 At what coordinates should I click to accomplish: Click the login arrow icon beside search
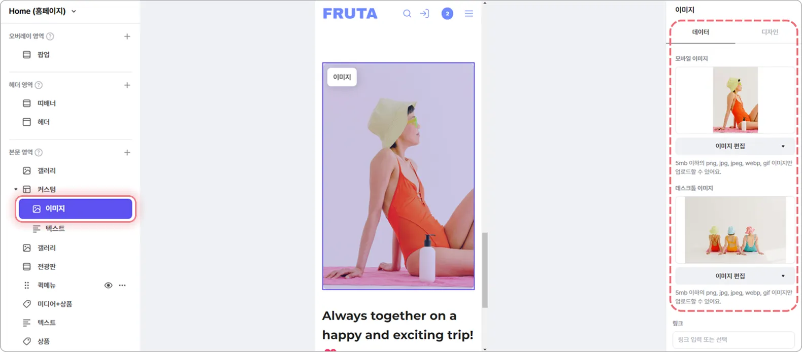point(425,14)
